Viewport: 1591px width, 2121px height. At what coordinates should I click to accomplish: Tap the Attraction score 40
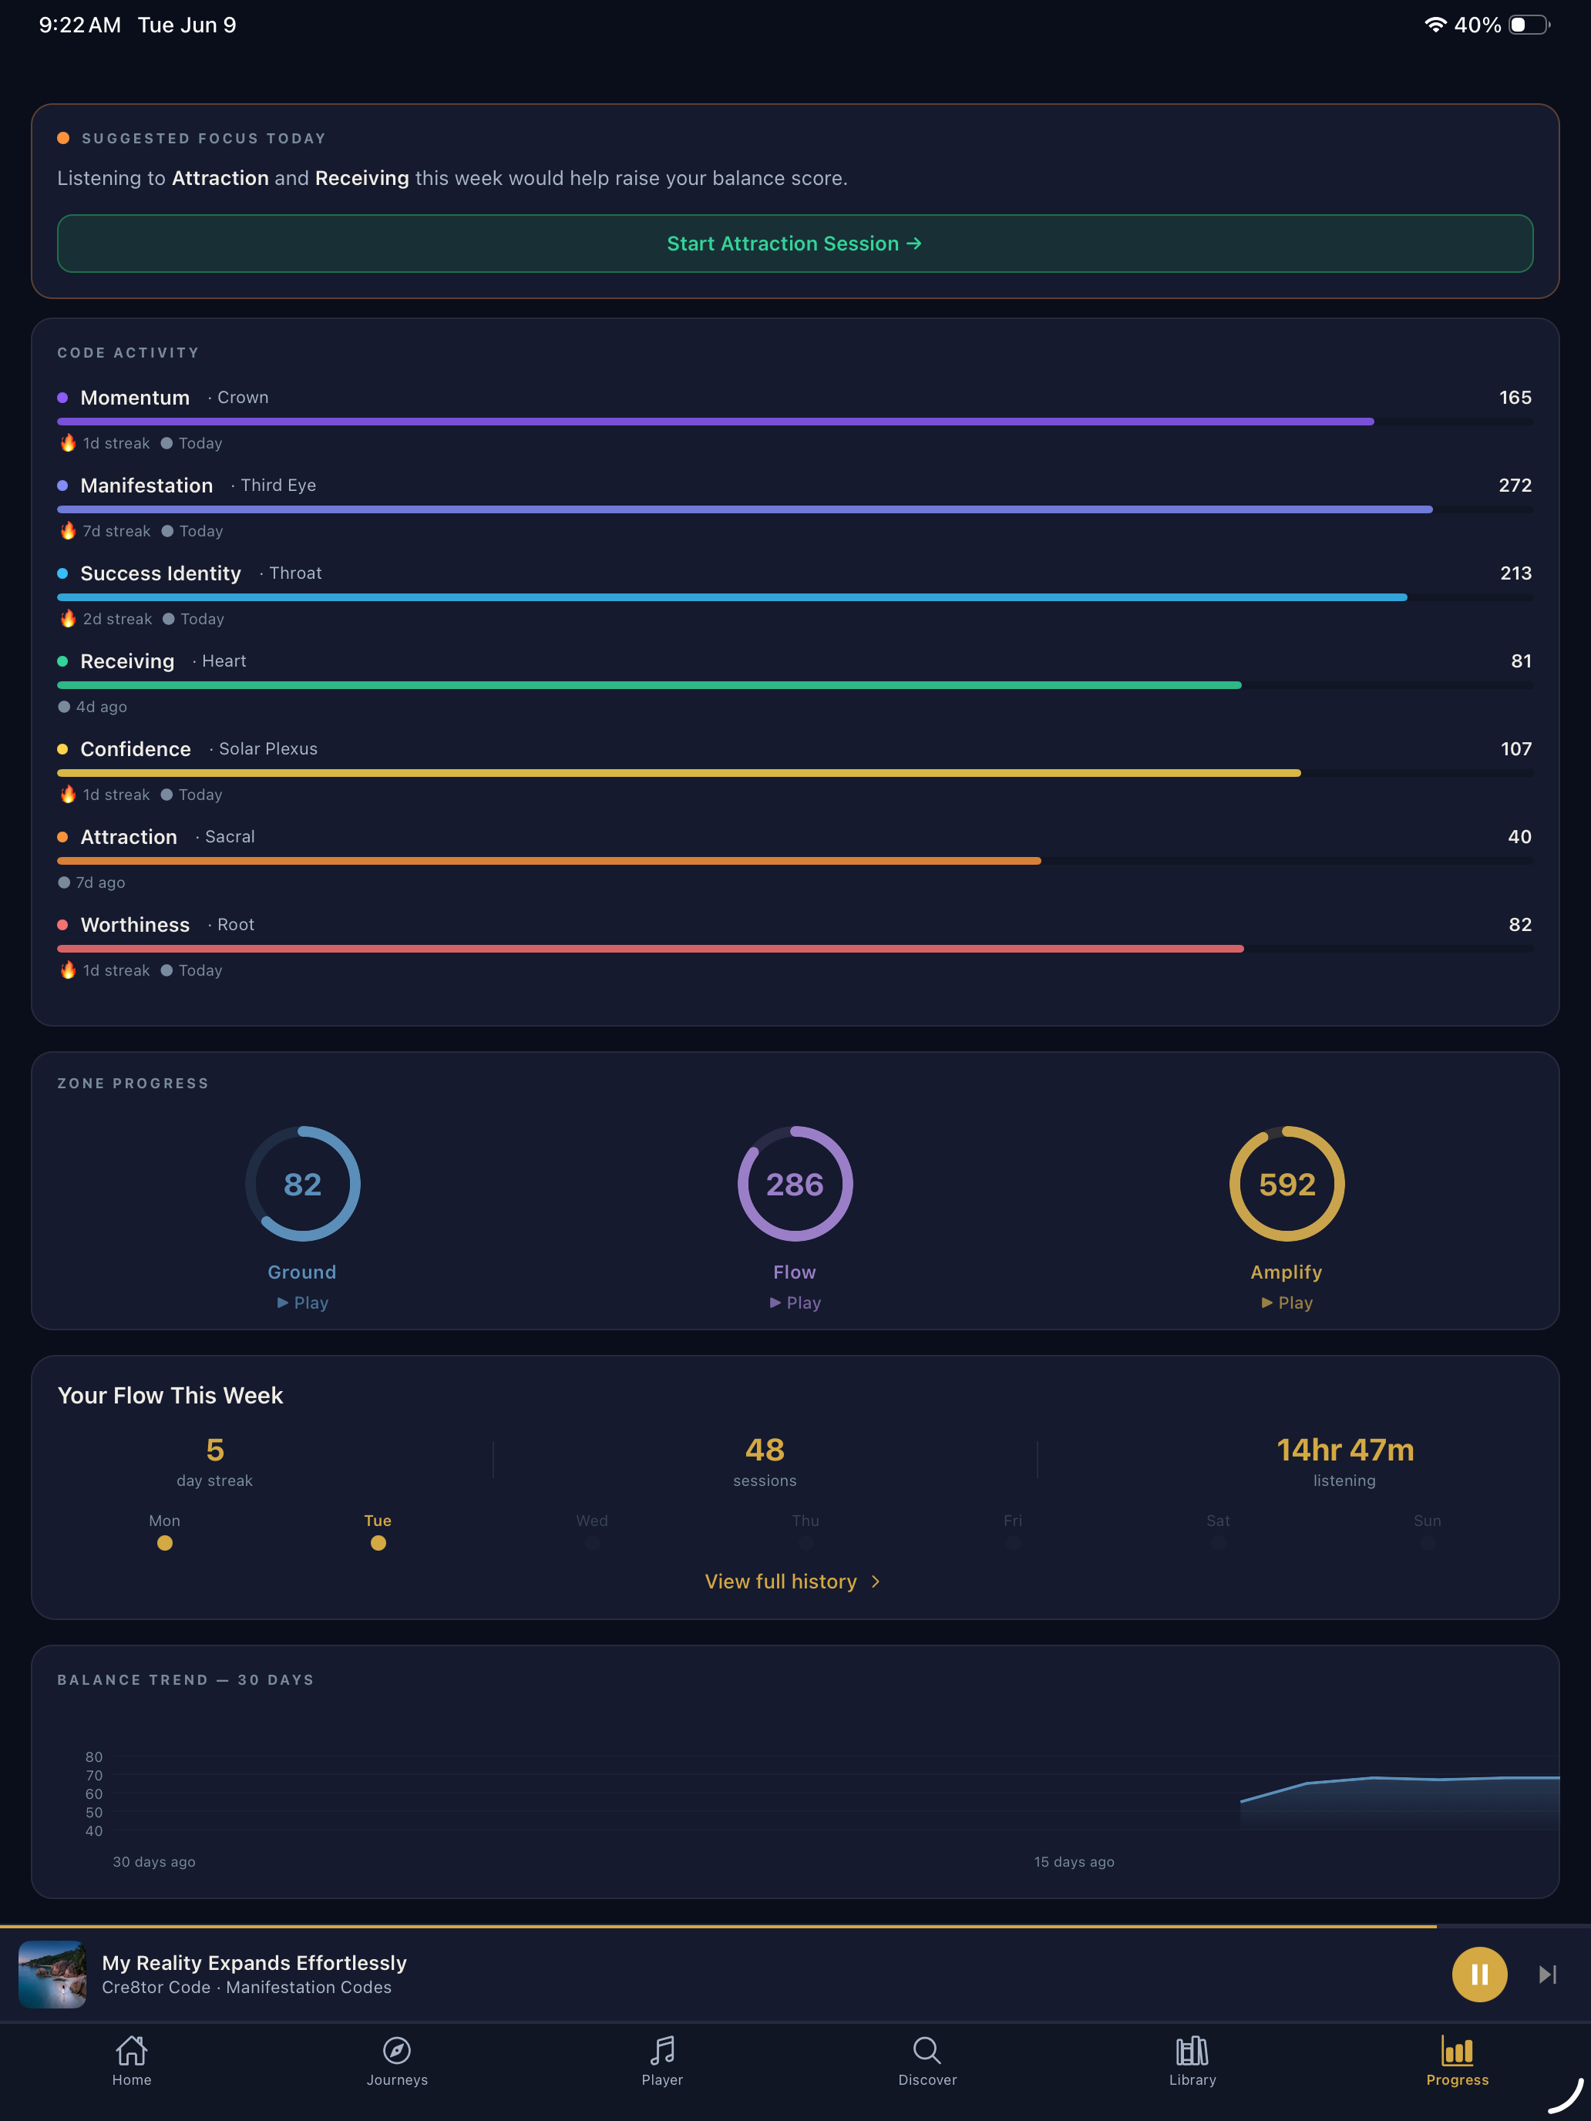click(x=1519, y=837)
